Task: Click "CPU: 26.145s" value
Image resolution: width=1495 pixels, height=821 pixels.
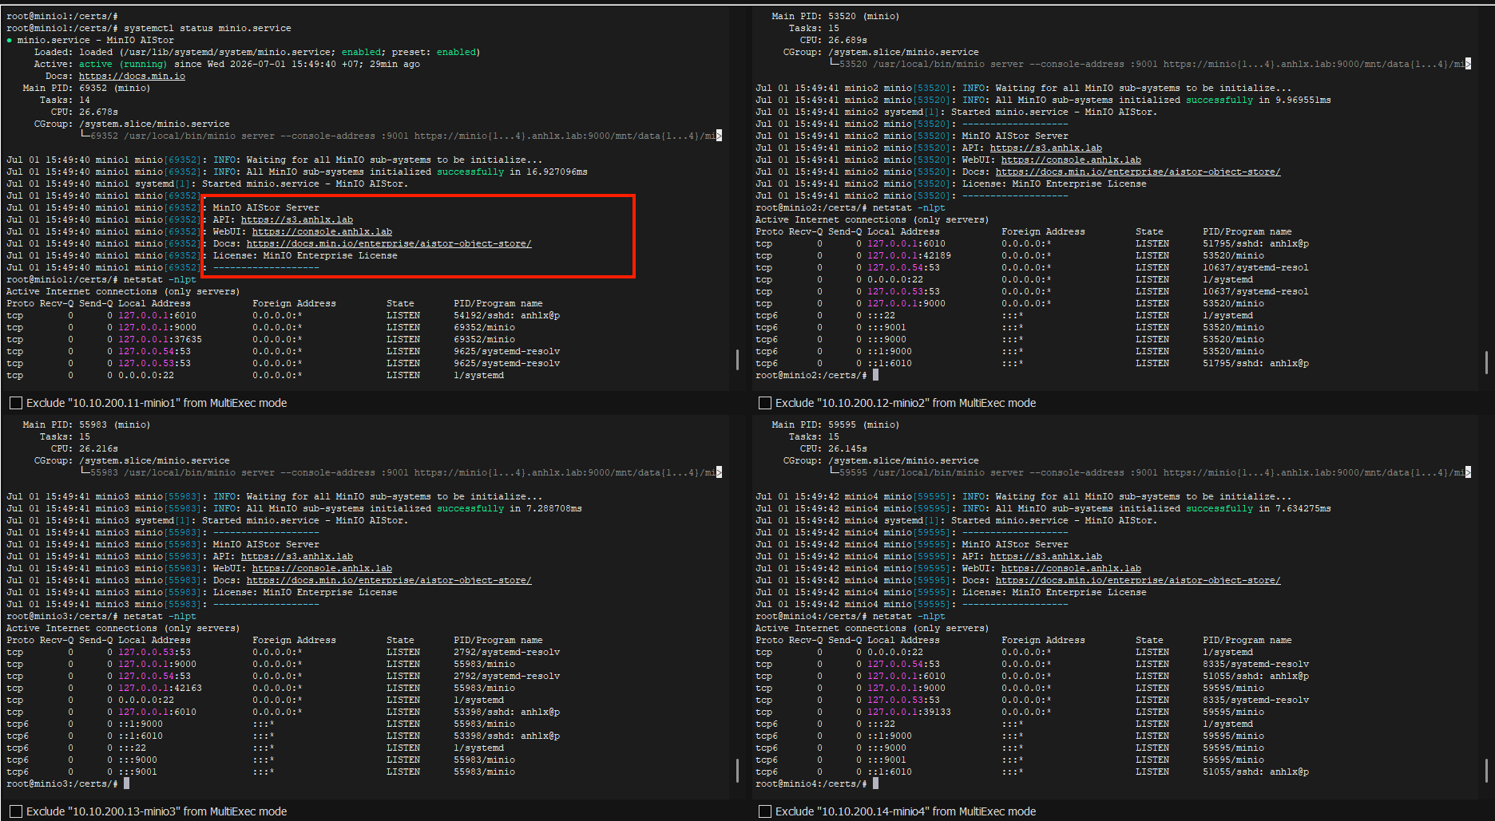Action: pos(834,449)
